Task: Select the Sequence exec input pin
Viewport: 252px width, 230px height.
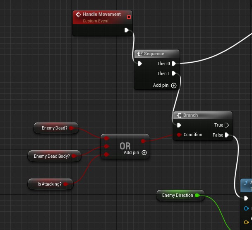Action: coord(140,64)
